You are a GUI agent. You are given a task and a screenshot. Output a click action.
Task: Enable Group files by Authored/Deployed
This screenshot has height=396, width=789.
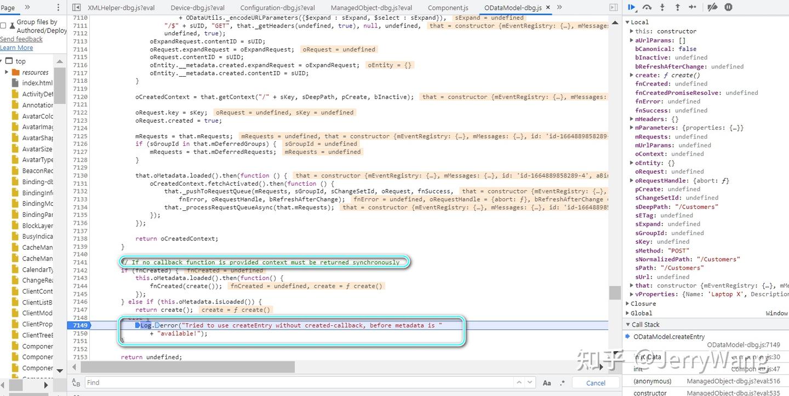click(3, 25)
